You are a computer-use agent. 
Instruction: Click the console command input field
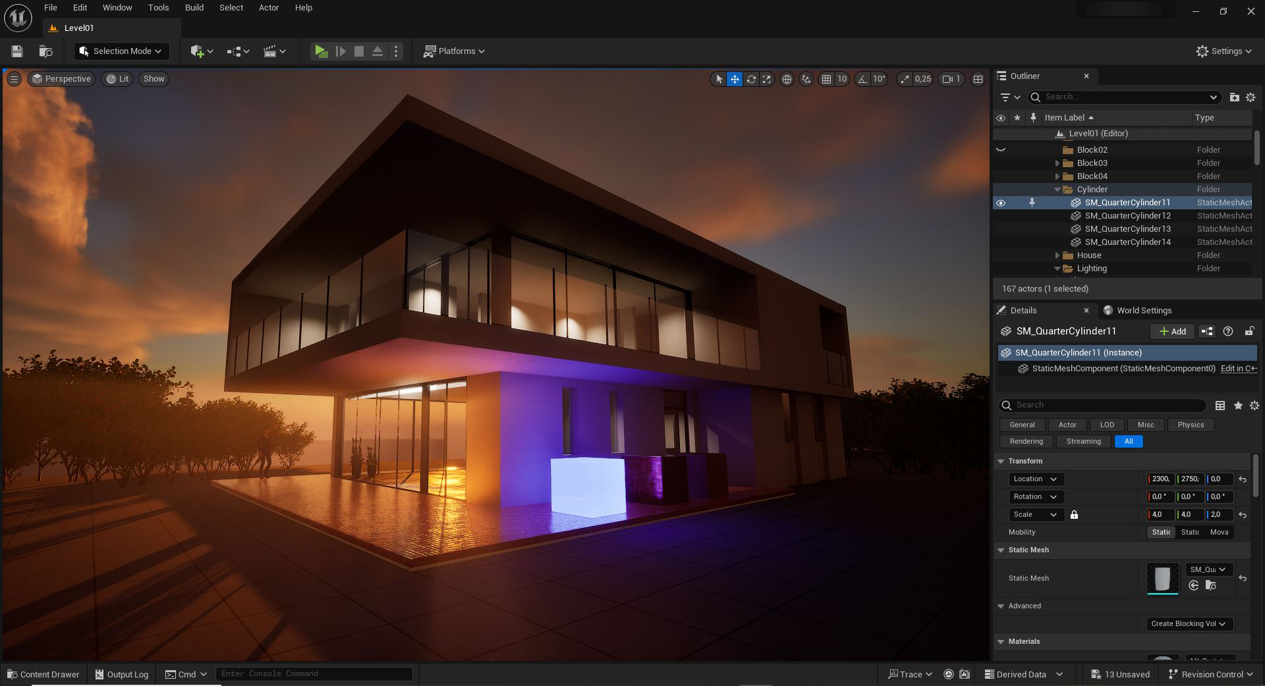(314, 673)
